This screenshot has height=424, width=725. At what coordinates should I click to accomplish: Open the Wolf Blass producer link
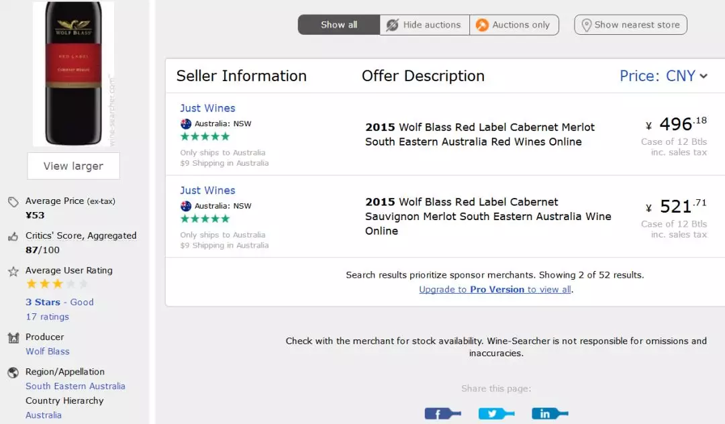(48, 352)
